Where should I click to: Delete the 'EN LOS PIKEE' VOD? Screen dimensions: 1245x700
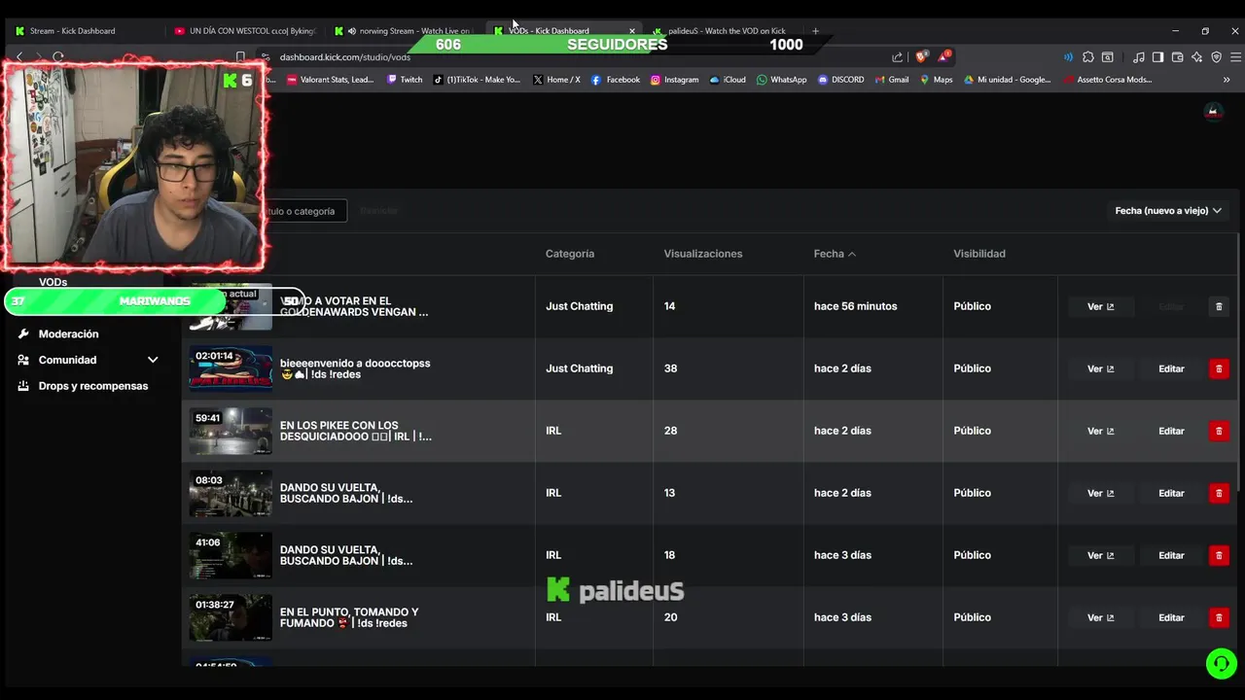pos(1219,431)
